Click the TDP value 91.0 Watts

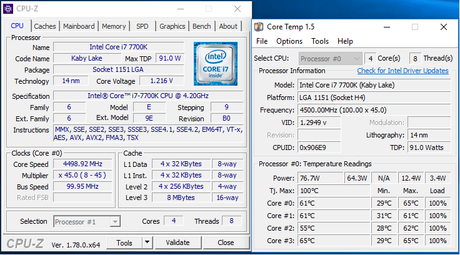point(429,147)
